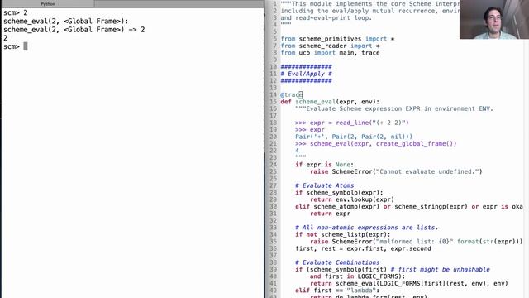Click the raise SchemeError 'Cannot evaluate undefined.' line
The height and width of the screenshot is (298, 529).
click(396, 171)
